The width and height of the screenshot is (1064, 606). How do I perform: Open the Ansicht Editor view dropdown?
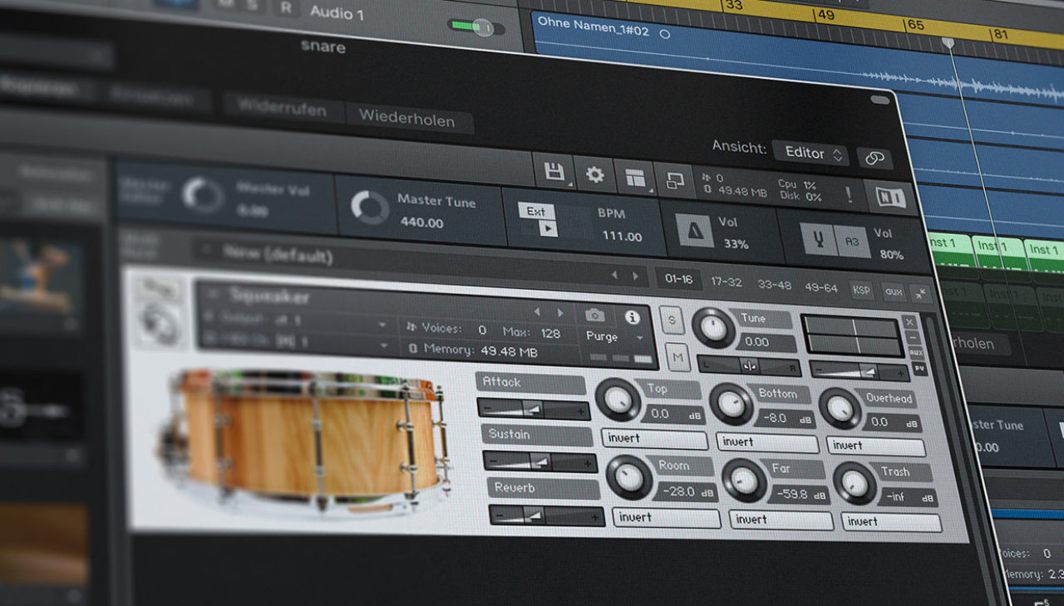(810, 154)
